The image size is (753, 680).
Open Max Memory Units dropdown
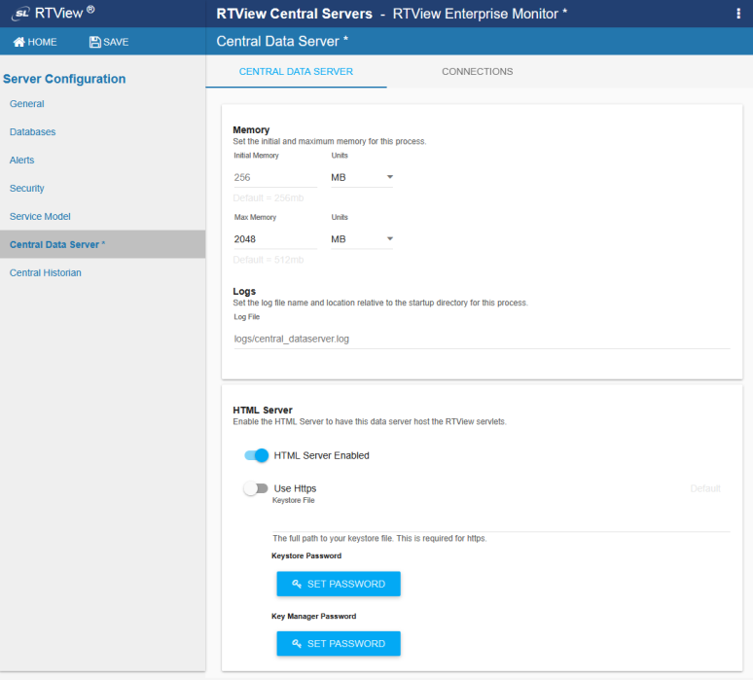362,239
